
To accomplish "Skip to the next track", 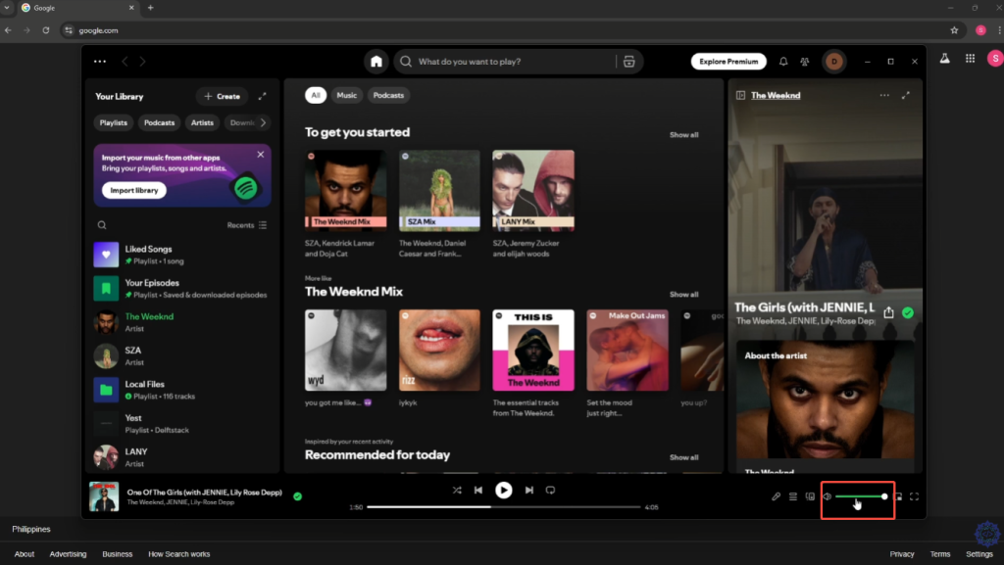I will click(x=528, y=491).
